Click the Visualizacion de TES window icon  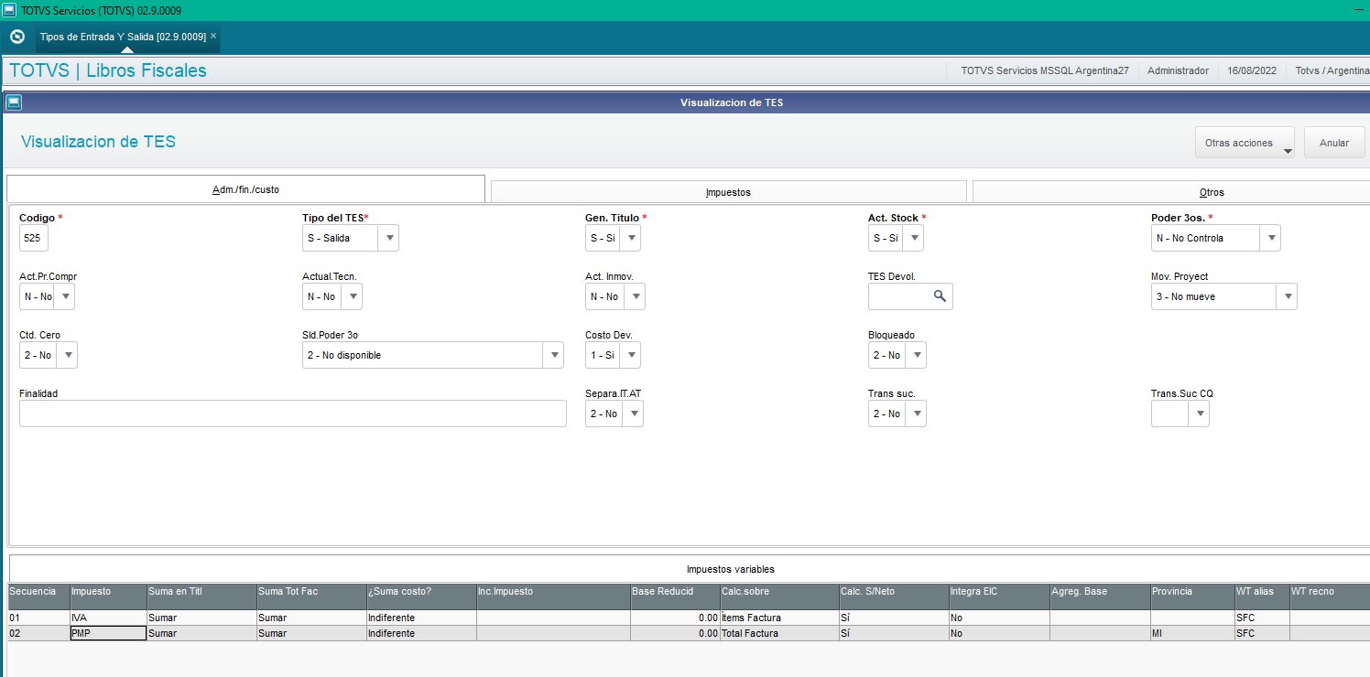click(x=13, y=102)
